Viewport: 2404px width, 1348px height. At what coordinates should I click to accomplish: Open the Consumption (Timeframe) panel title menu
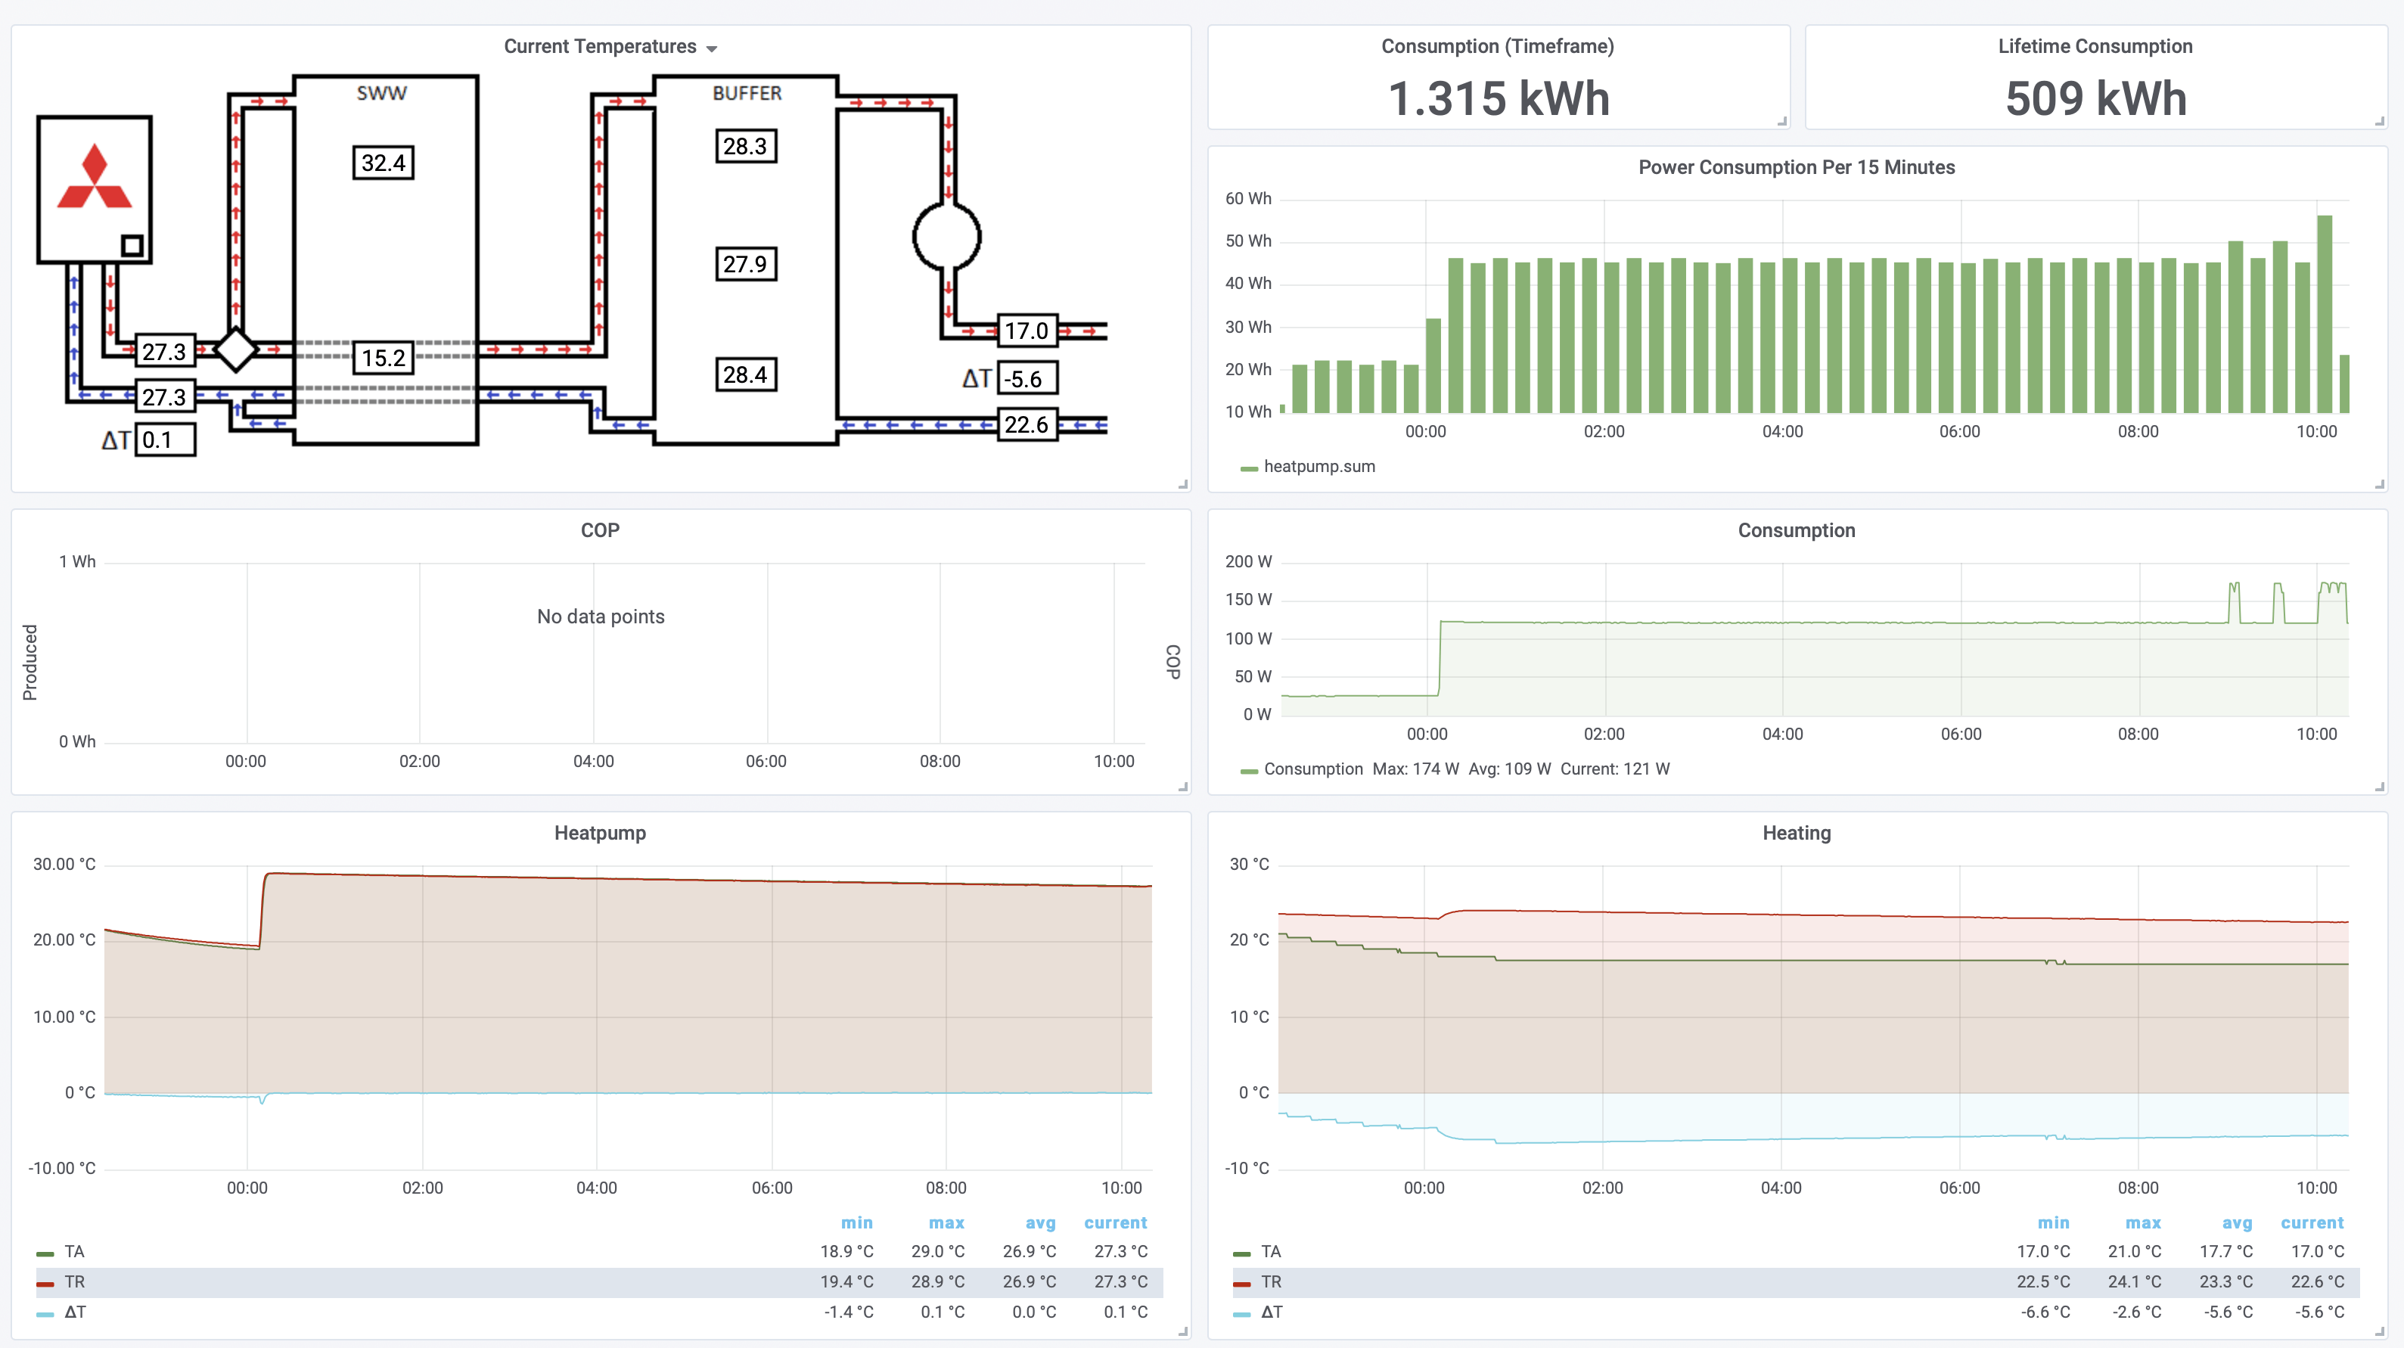1497,47
